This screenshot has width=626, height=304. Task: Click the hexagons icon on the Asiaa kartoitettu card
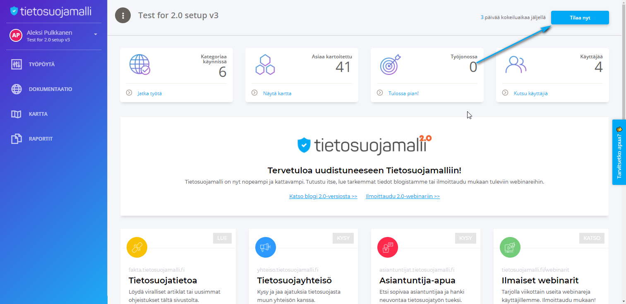[265, 65]
